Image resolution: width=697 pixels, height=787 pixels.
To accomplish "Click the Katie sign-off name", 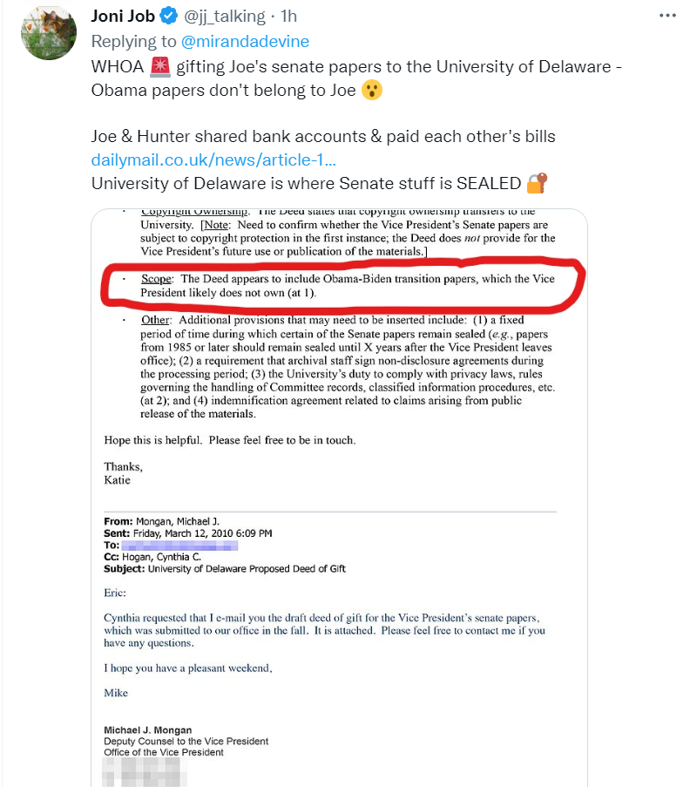I will click(x=118, y=479).
